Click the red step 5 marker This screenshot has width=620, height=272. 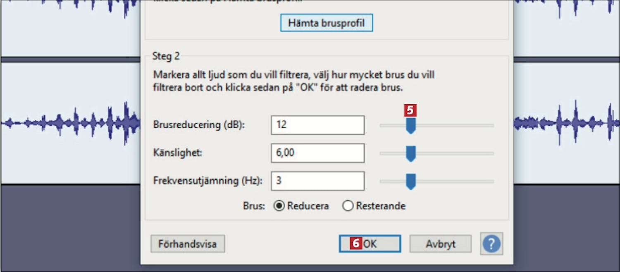pyautogui.click(x=410, y=110)
